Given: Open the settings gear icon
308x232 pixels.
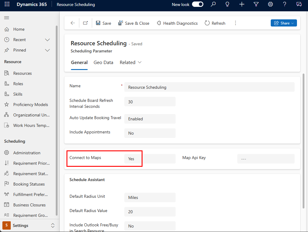Looking at the screenshot, I should 270,4.
